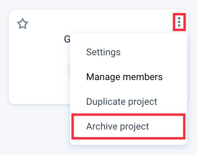Choose Manage members in the dropdown

124,77
